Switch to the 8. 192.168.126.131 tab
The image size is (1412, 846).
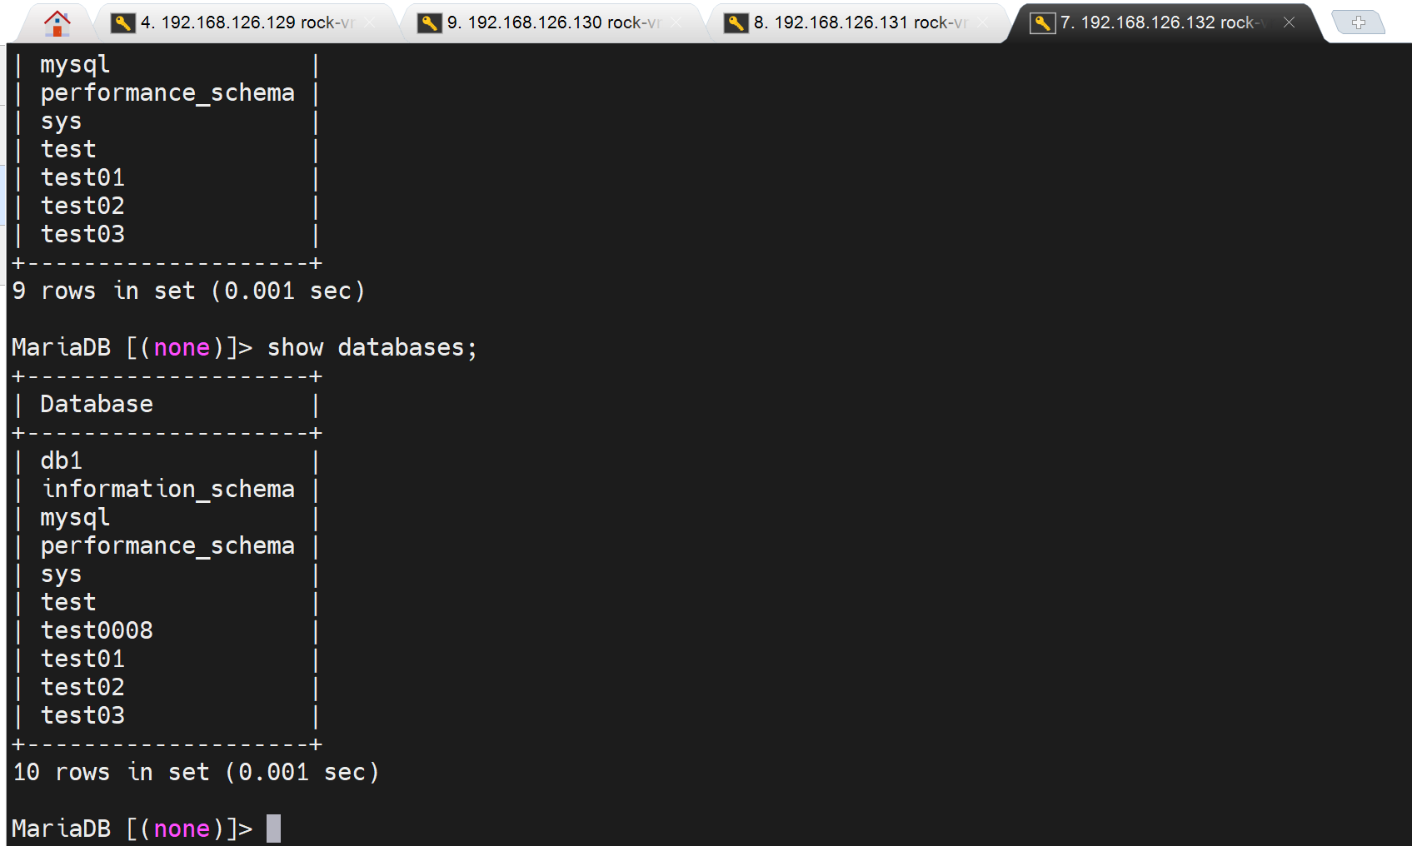click(860, 23)
